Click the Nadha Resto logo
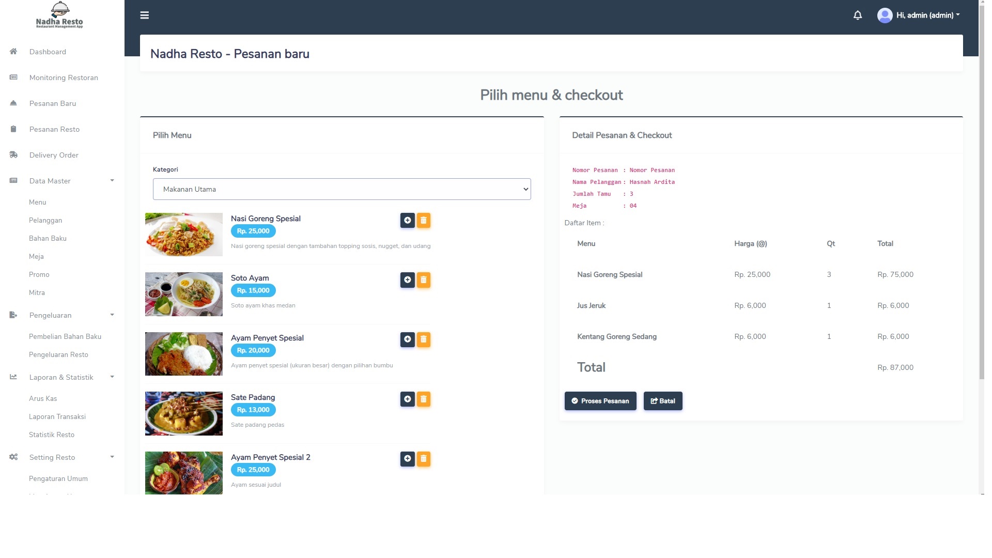 click(59, 16)
